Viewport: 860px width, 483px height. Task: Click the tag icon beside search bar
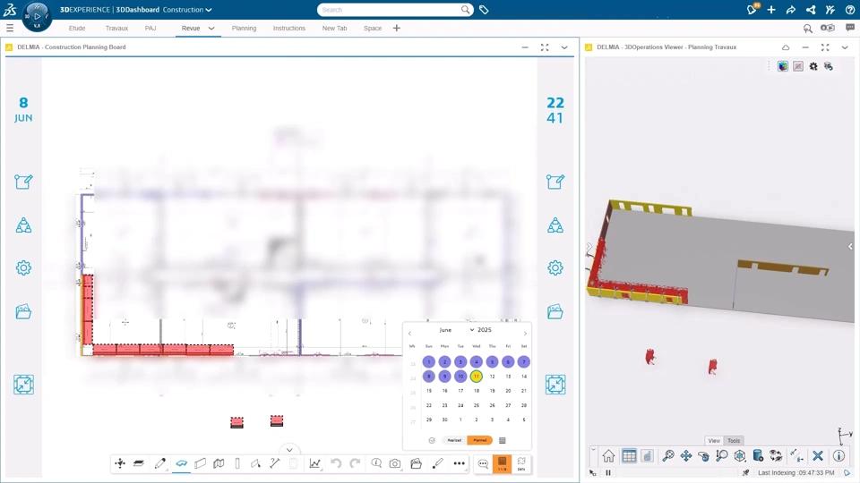coord(484,10)
